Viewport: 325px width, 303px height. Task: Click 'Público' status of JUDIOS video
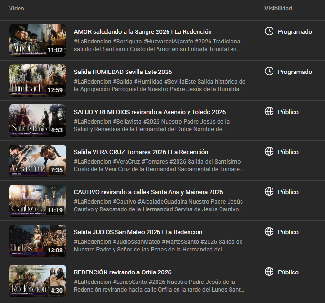click(288, 232)
